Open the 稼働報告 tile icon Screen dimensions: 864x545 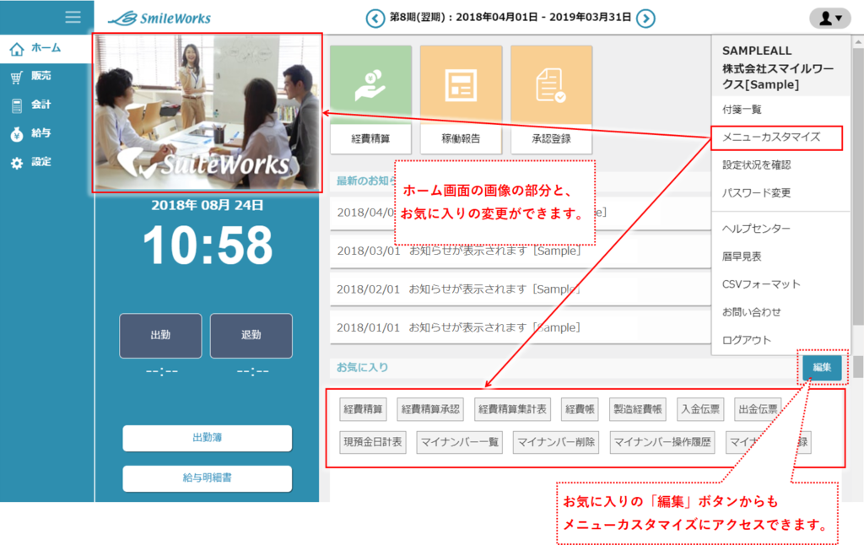[462, 84]
